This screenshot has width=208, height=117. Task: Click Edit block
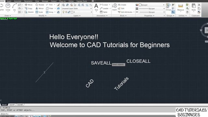tap(121, 8)
